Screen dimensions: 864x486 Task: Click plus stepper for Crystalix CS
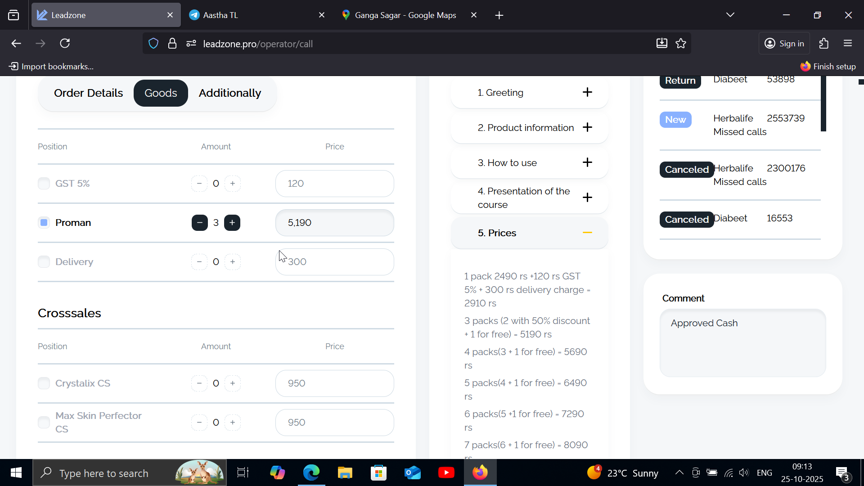(232, 383)
